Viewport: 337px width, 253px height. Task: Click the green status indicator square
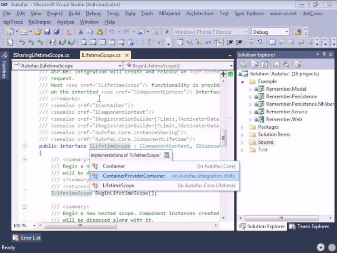231,74
